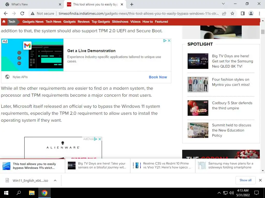Show hidden system tray icons
The width and height of the screenshot is (265, 198).
pyautogui.click(x=219, y=193)
